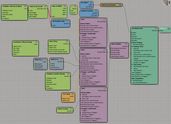Toggle the ICETree node's corner icon
The image size is (171, 124).
click(169, 28)
